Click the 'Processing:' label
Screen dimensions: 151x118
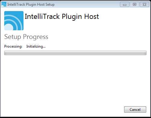[13, 46]
